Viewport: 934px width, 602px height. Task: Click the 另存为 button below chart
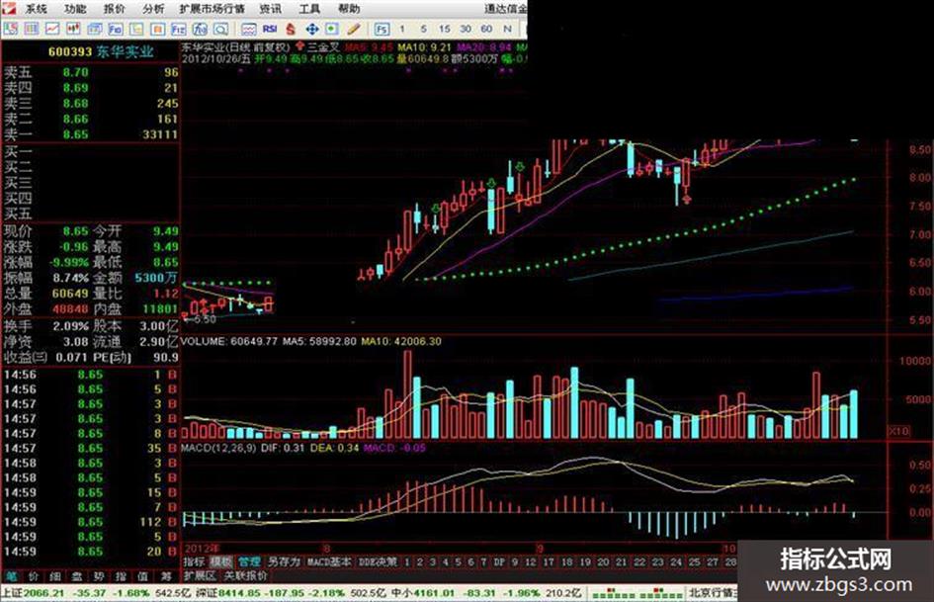click(283, 561)
